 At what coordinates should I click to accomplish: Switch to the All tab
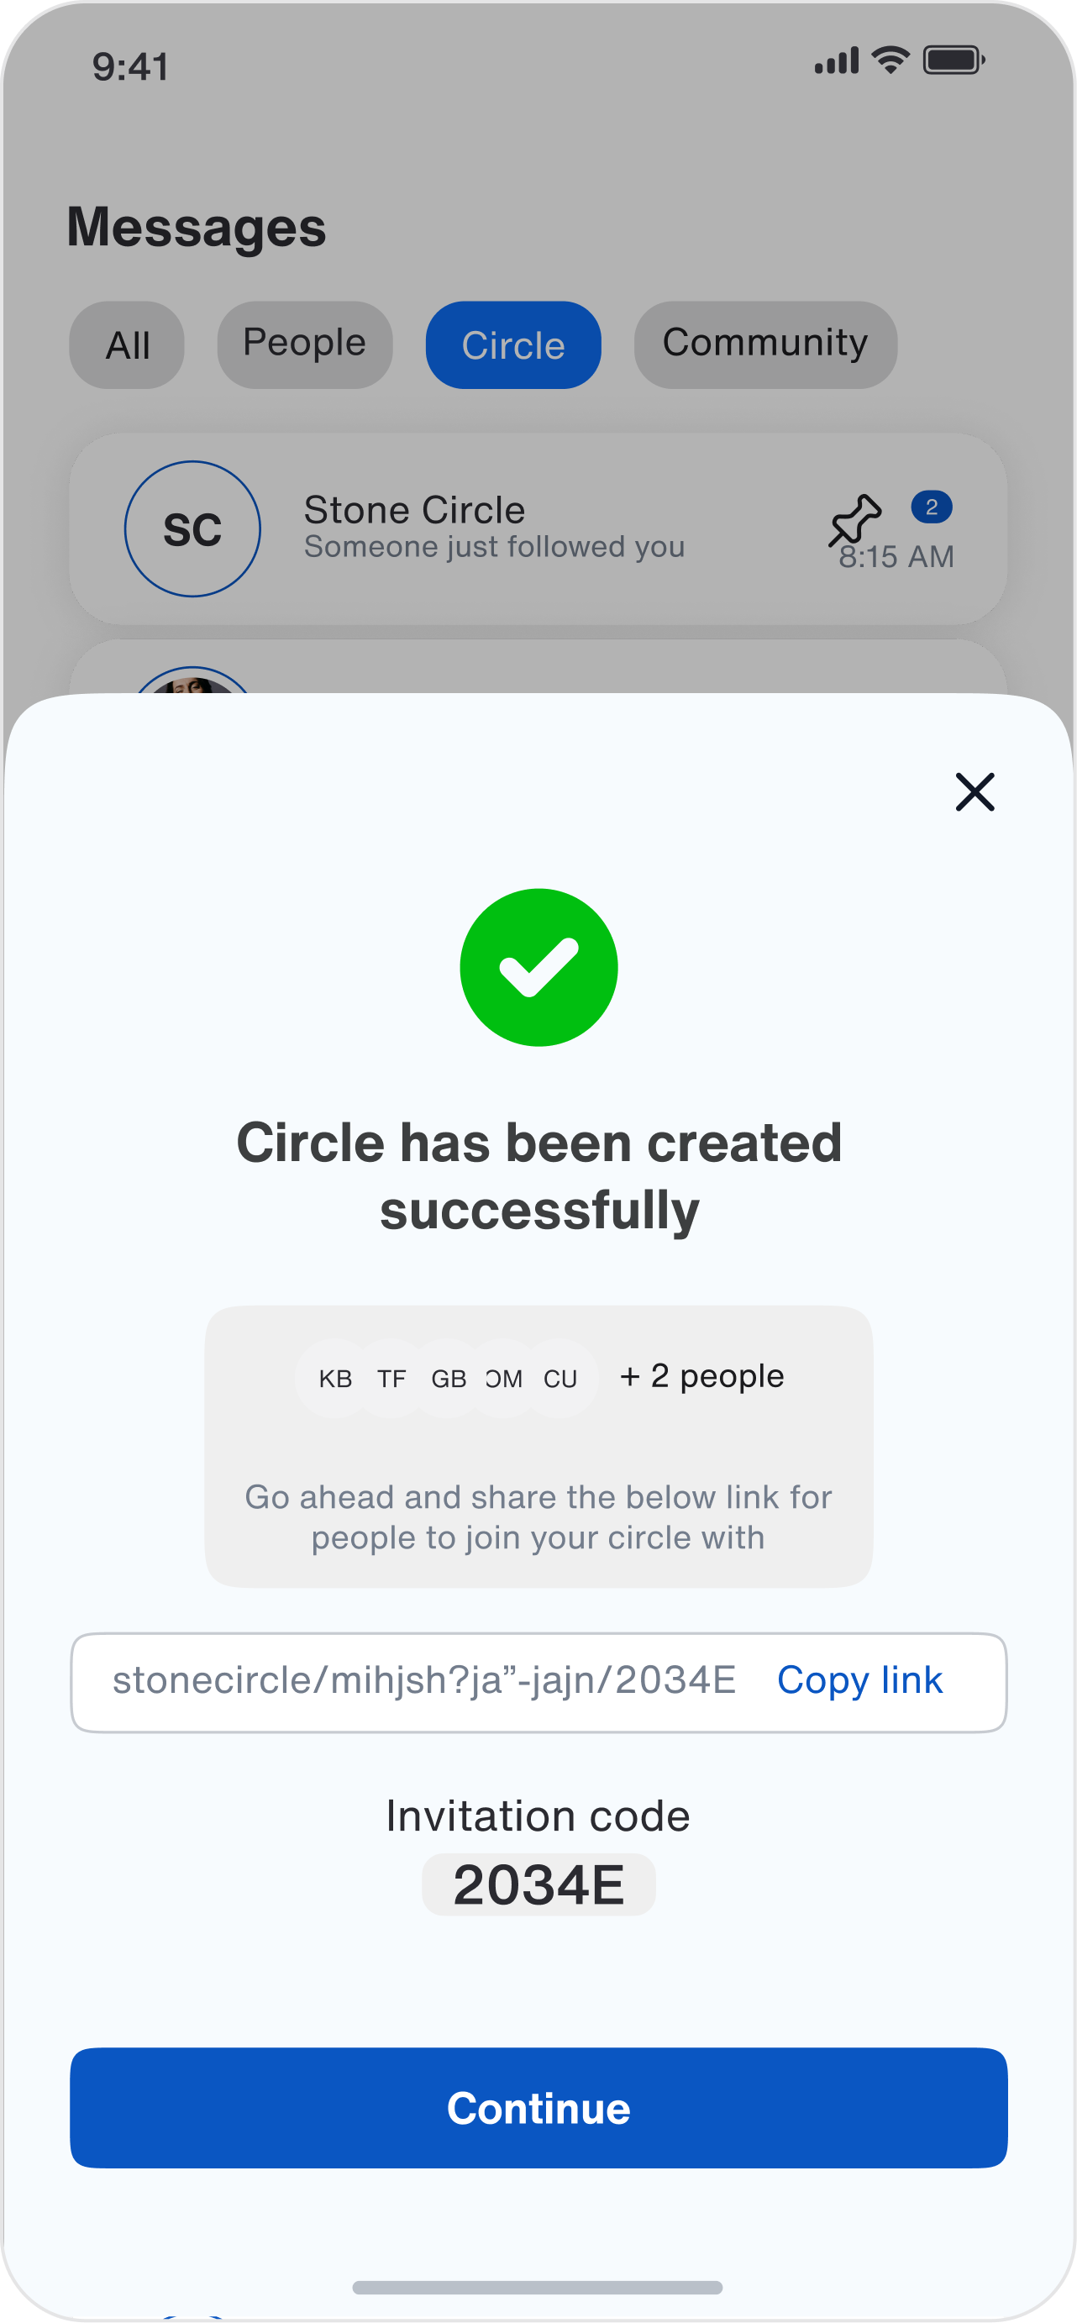tap(127, 345)
